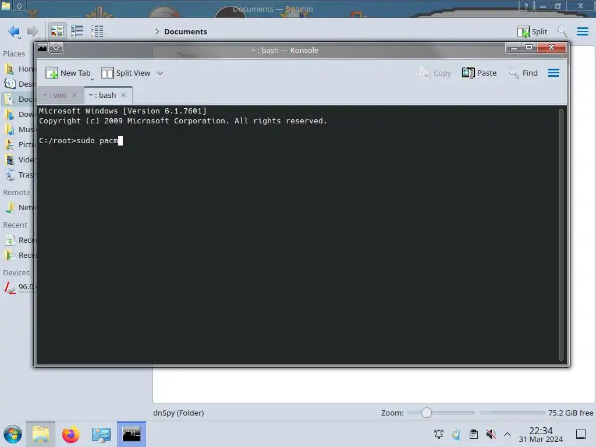
Task: Click the Documents breadcrumb in Dolphin
Action: coord(186,31)
